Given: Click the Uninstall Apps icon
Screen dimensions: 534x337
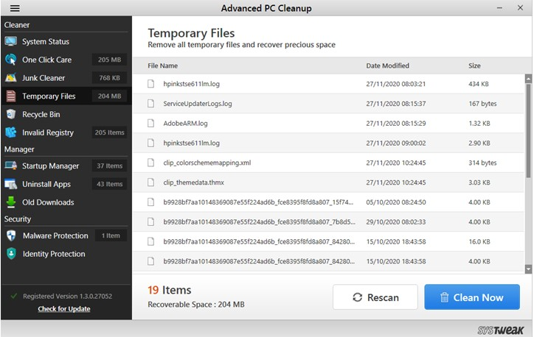Looking at the screenshot, I should click(x=11, y=184).
